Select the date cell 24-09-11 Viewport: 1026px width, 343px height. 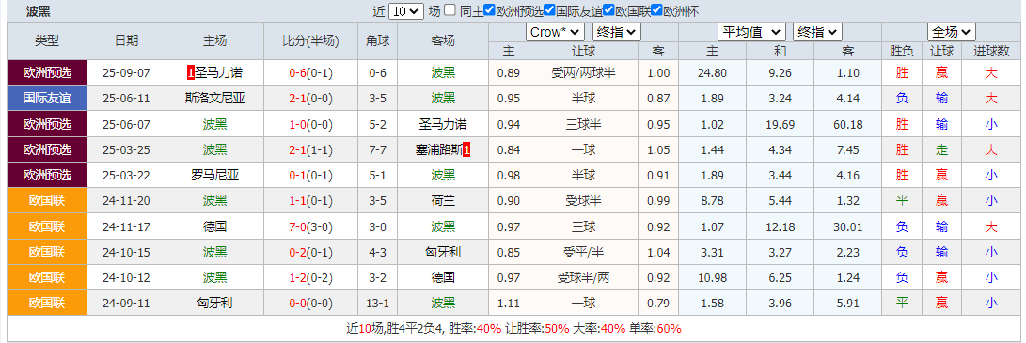126,304
